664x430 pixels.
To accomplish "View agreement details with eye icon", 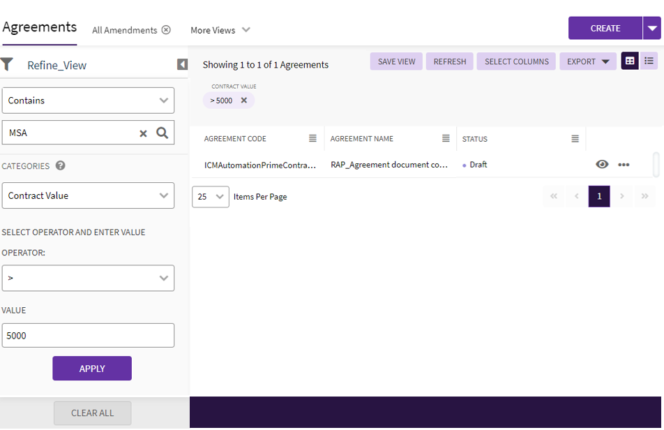I will point(602,165).
